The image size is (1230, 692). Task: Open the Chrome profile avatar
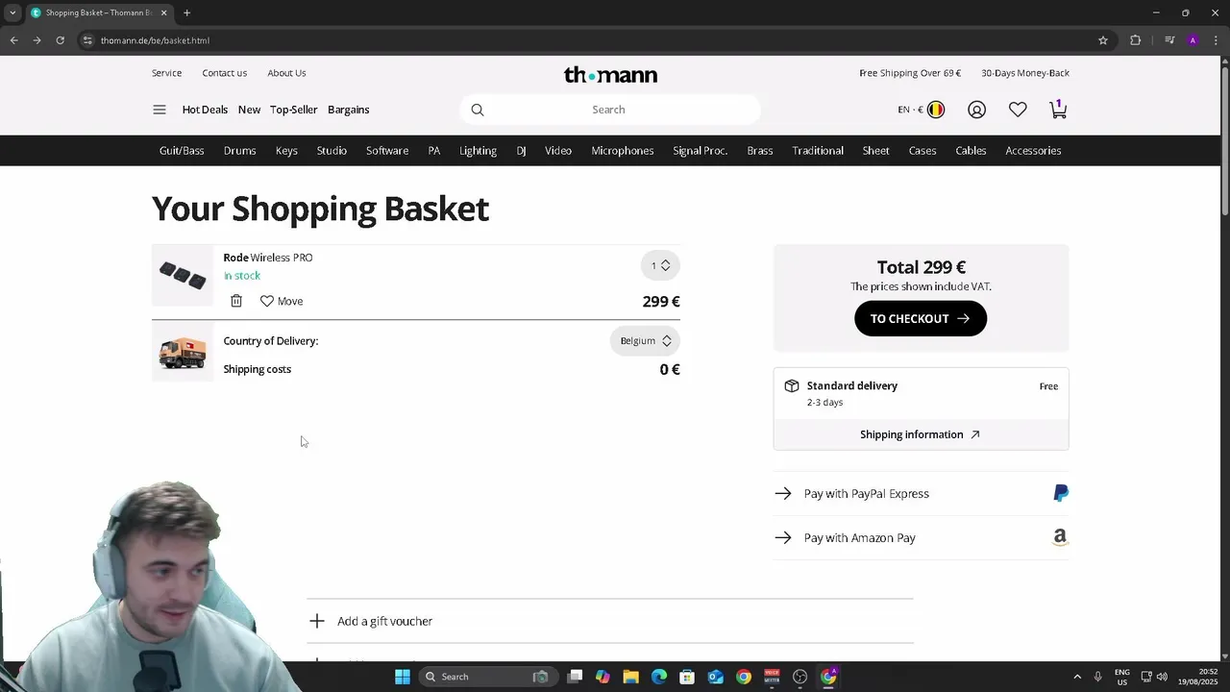pos(1193,40)
